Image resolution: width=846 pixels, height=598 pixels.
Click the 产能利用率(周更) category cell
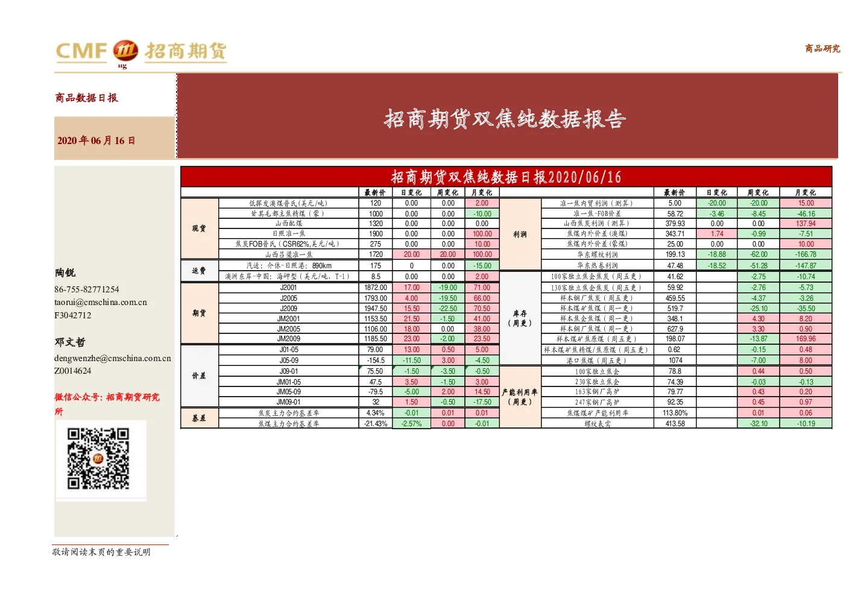pyautogui.click(x=520, y=397)
